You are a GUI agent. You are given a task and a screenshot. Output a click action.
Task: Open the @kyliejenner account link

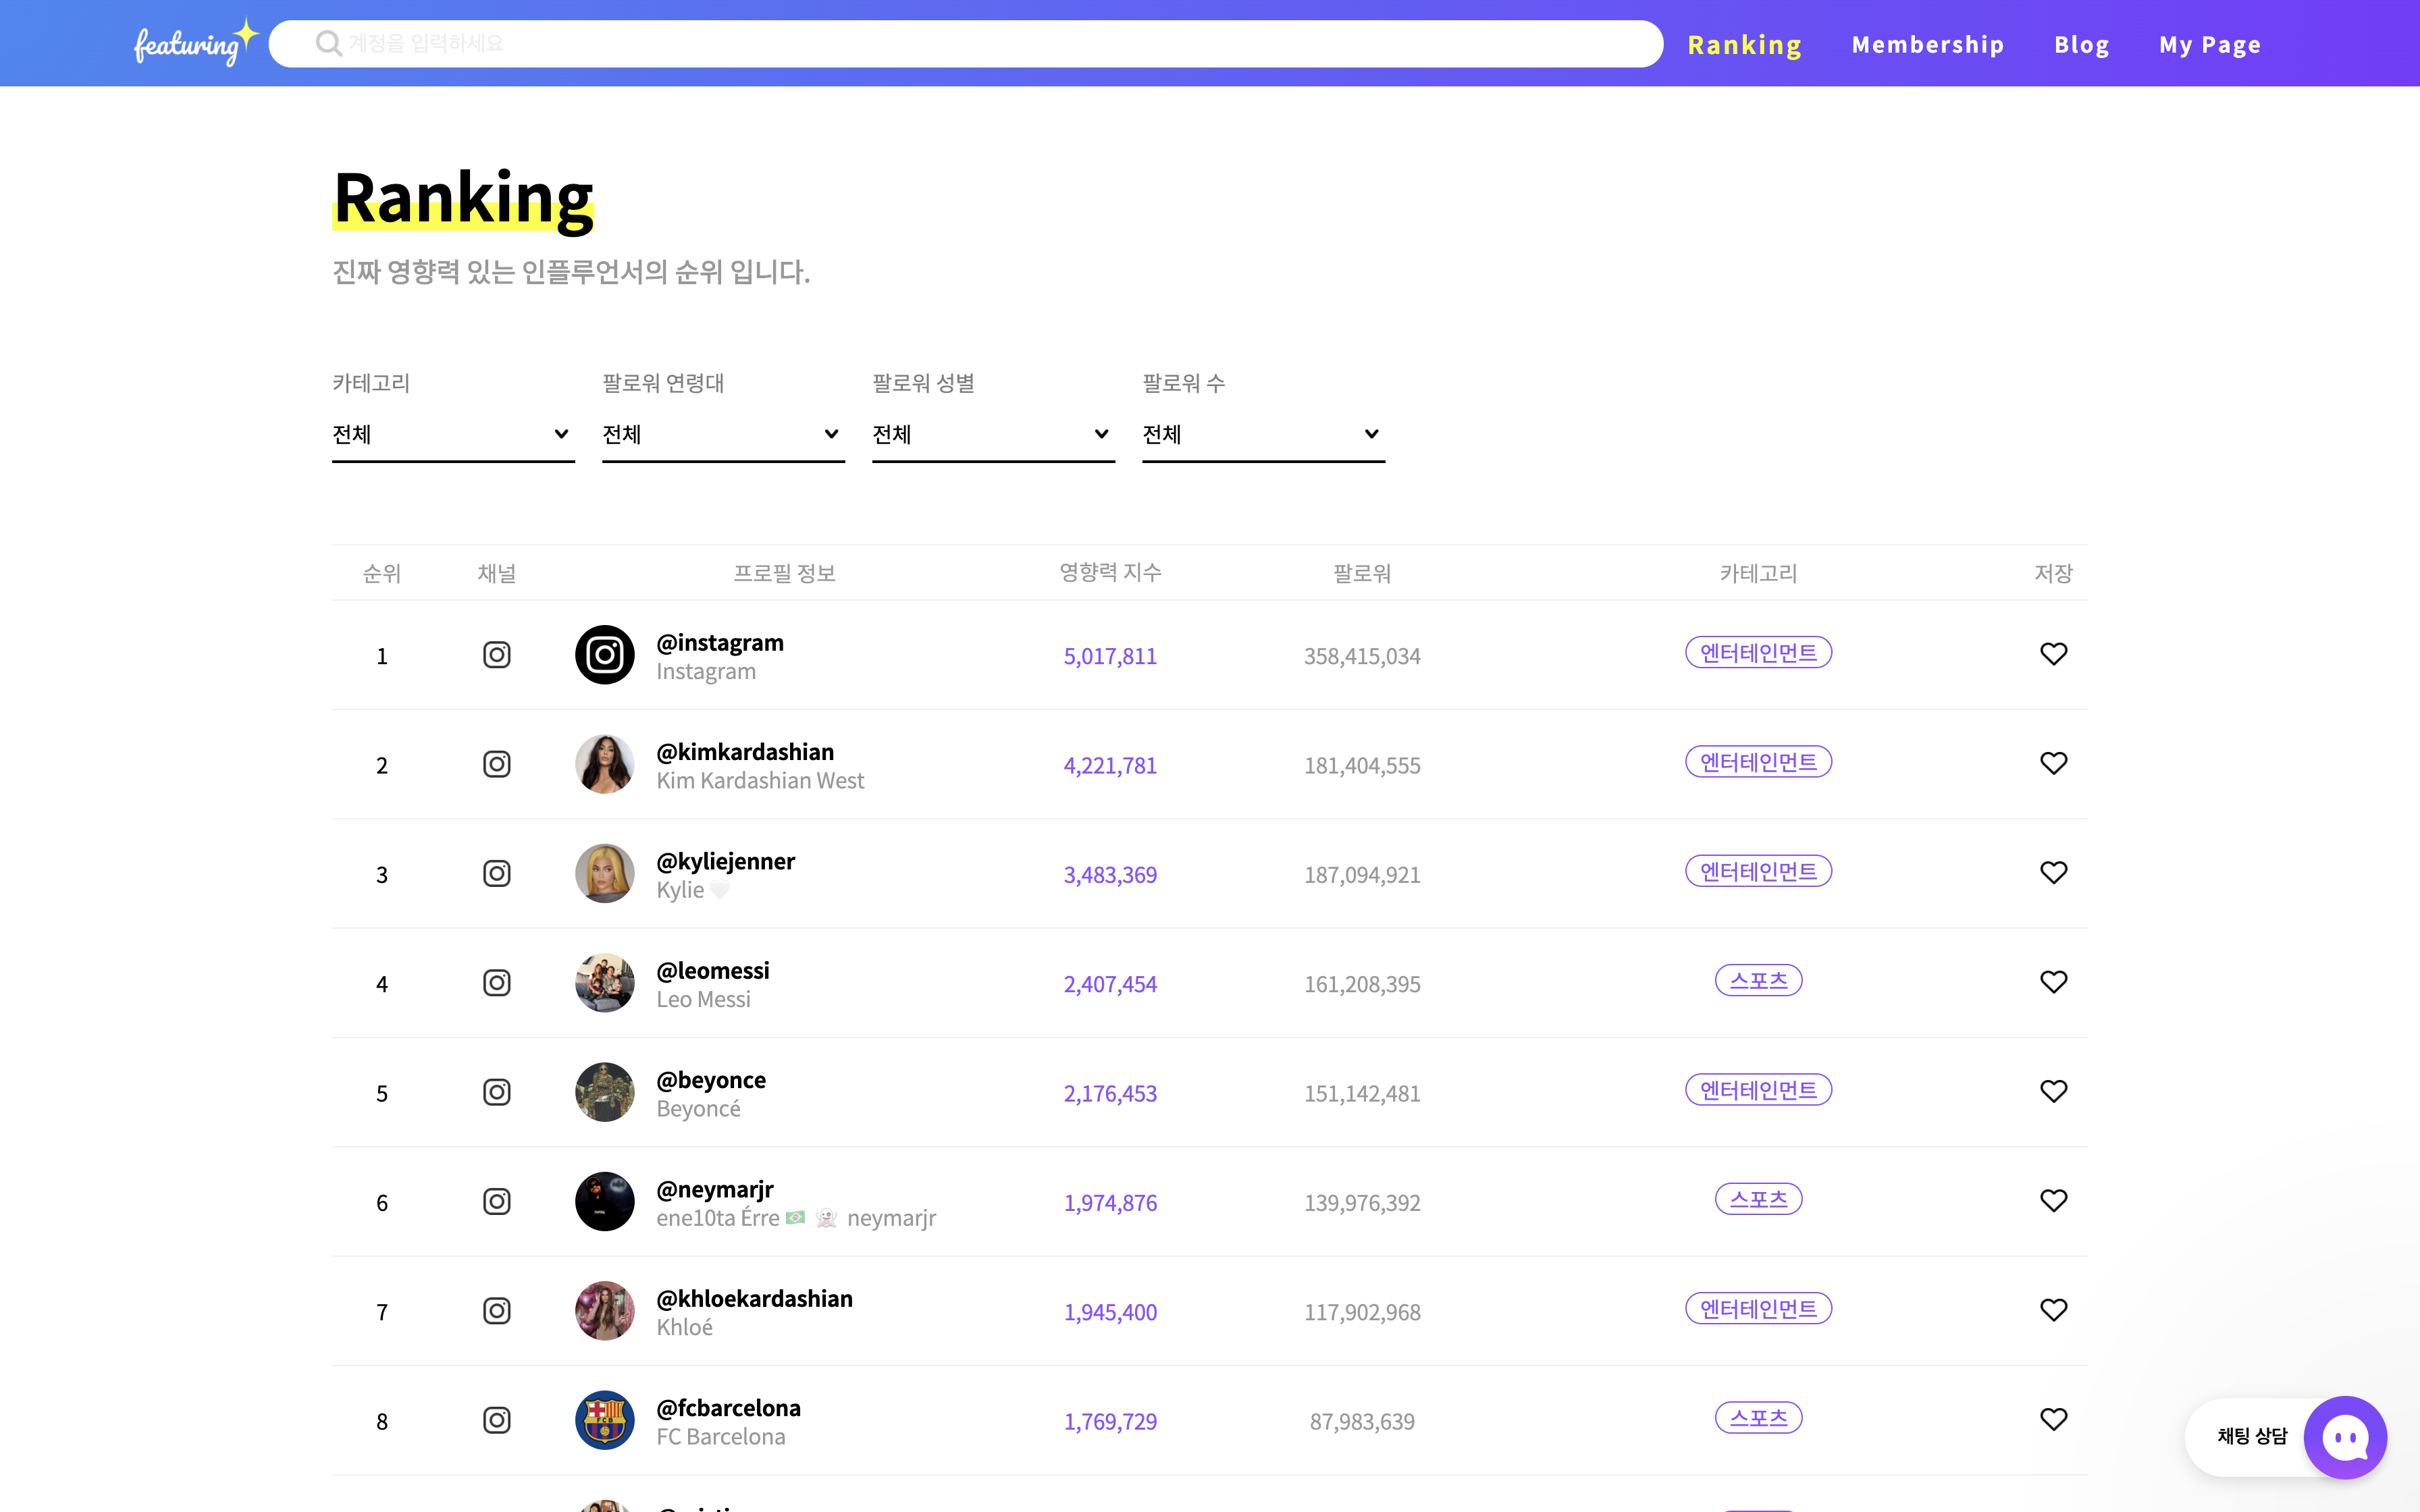tap(726, 862)
